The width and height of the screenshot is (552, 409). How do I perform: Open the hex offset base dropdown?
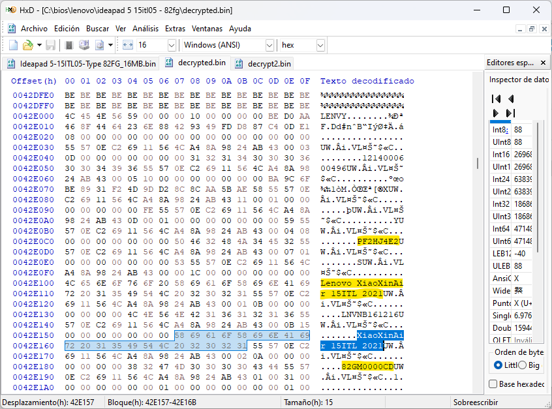click(x=320, y=46)
